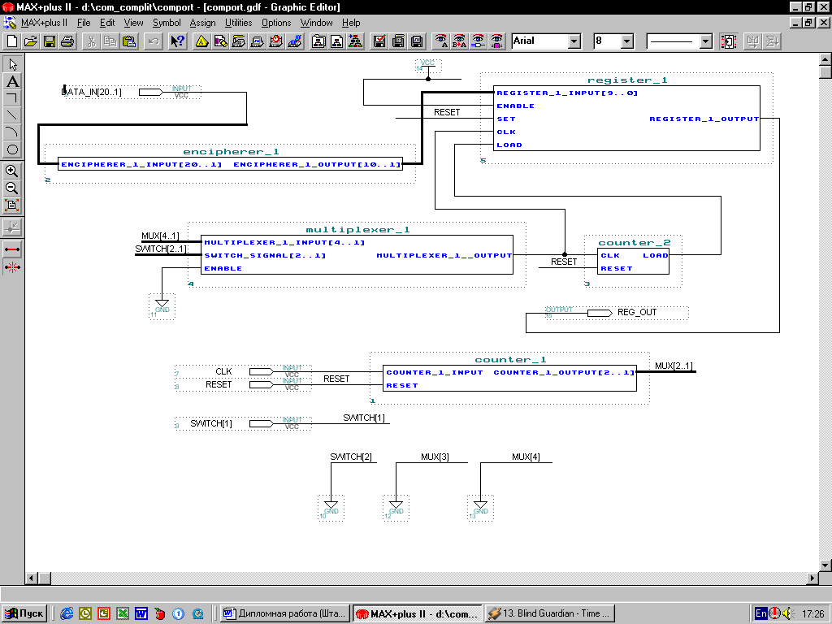The height and width of the screenshot is (624, 832).
Task: Click the Пуск start button
Action: [x=24, y=613]
